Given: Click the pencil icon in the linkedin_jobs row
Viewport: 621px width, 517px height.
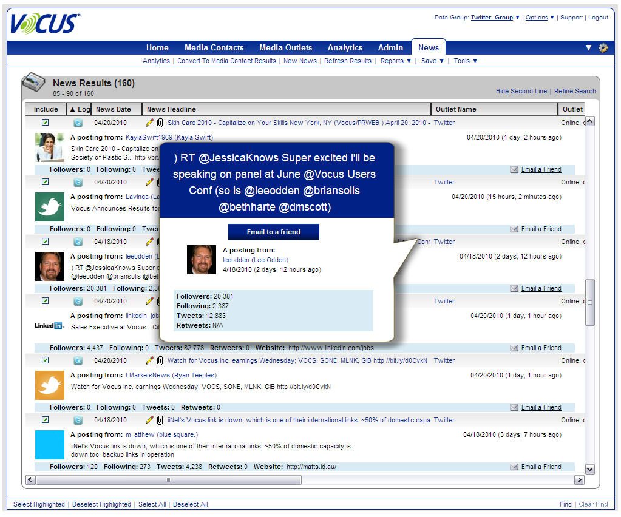Looking at the screenshot, I should pyautogui.click(x=149, y=301).
